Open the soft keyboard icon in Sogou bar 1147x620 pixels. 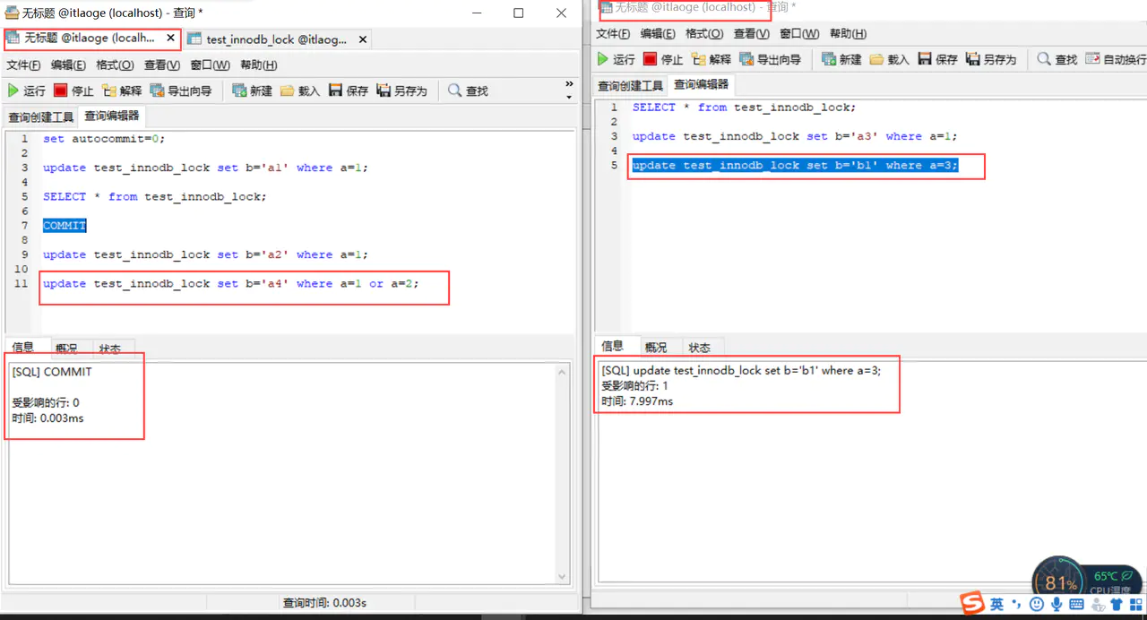pyautogui.click(x=1077, y=605)
